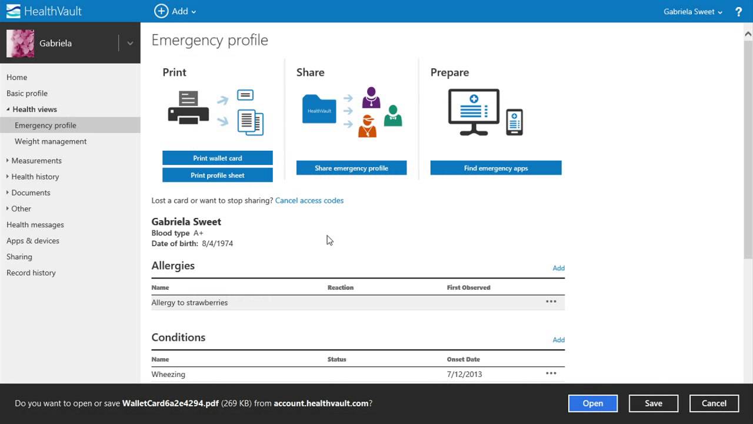Expand the Other section

[8, 208]
